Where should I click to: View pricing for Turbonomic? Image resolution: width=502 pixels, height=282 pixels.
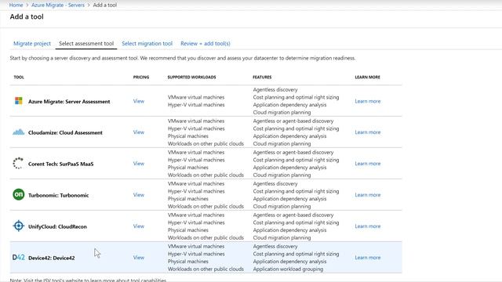pyautogui.click(x=139, y=195)
